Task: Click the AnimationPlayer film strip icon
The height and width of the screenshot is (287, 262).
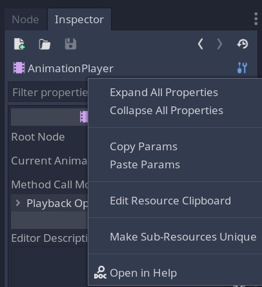Action: click(19, 68)
